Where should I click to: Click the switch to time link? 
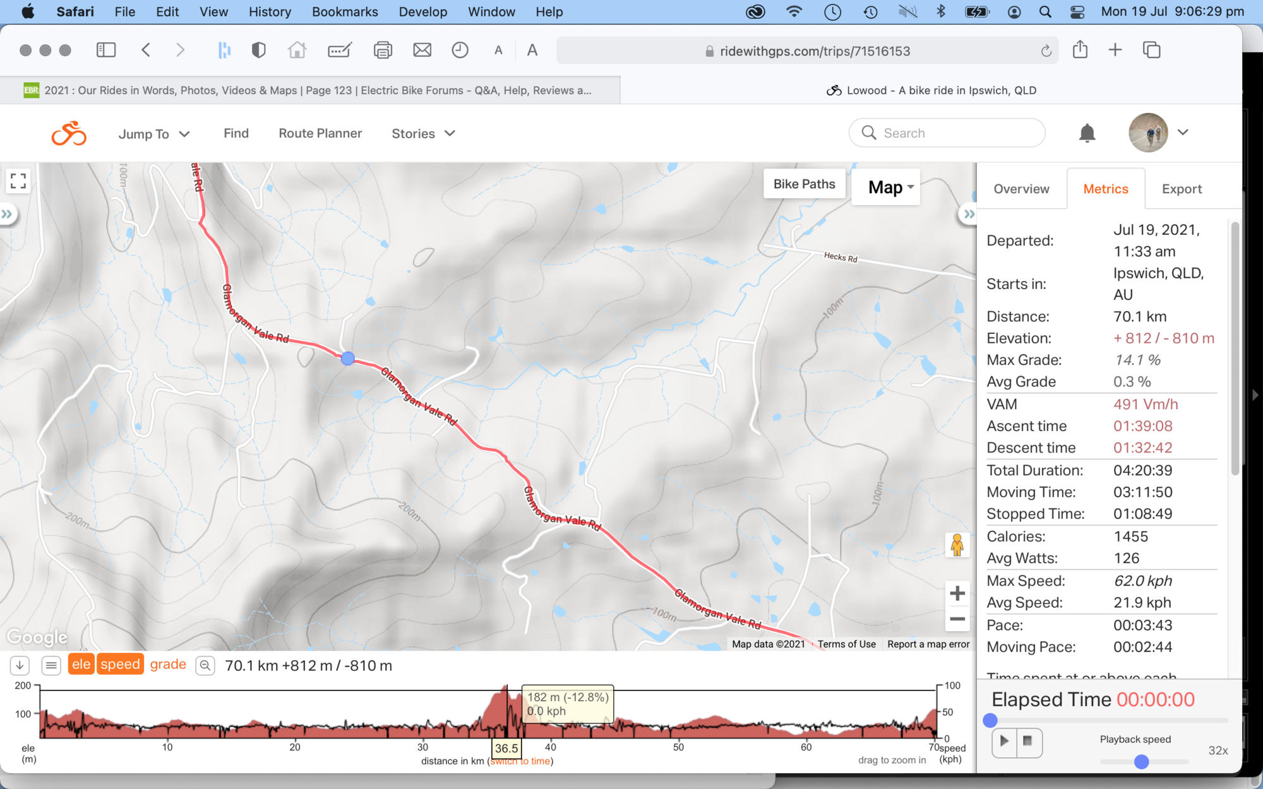point(520,761)
